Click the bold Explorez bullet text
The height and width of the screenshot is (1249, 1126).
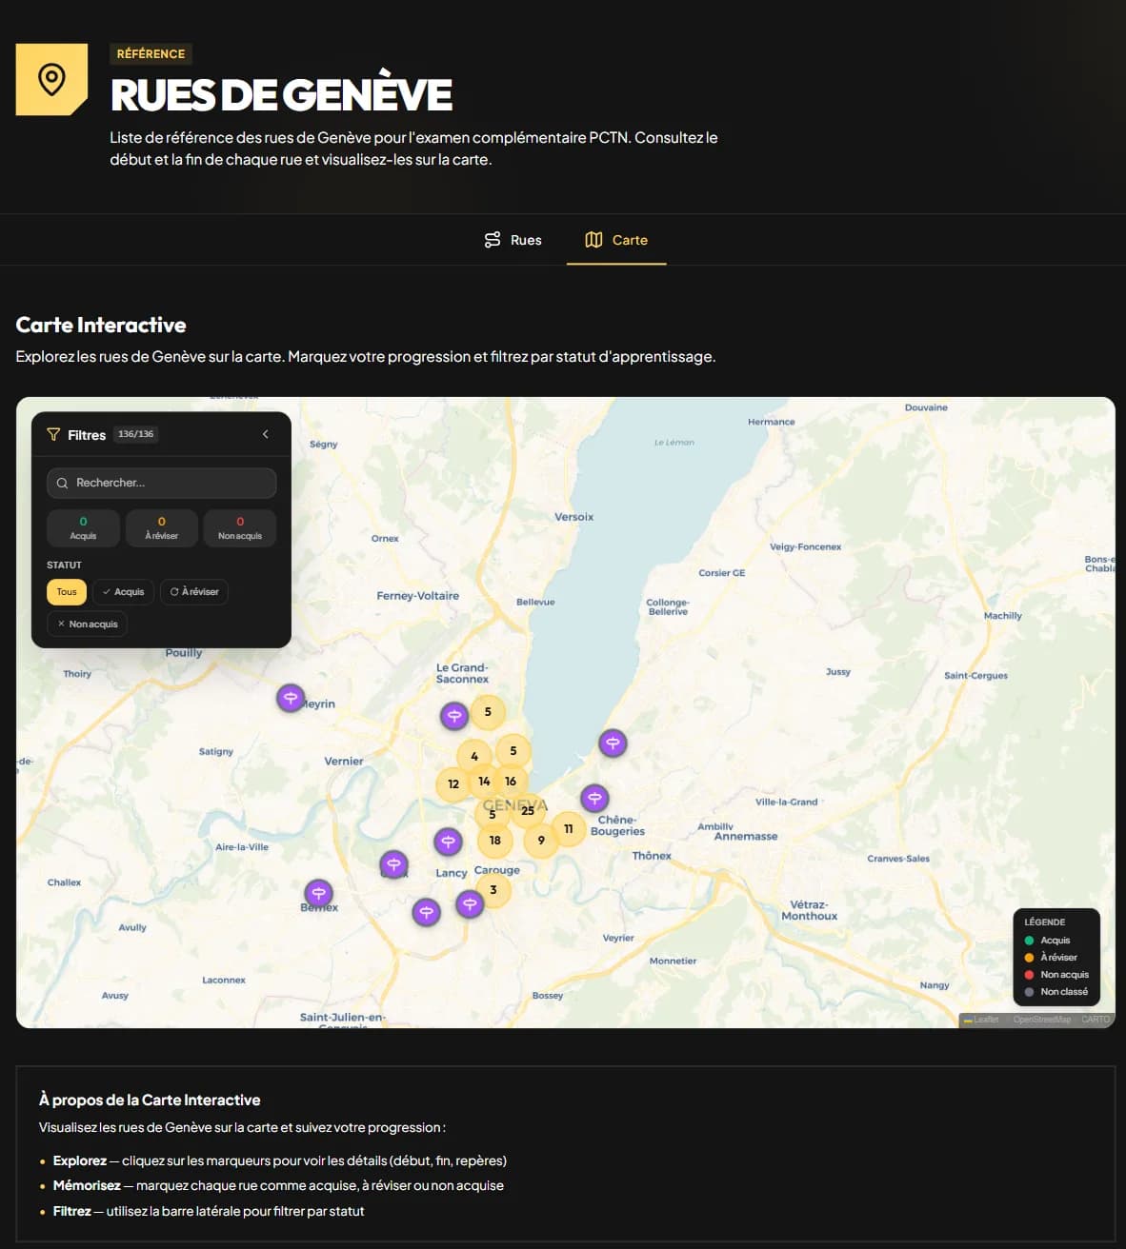click(x=80, y=1160)
